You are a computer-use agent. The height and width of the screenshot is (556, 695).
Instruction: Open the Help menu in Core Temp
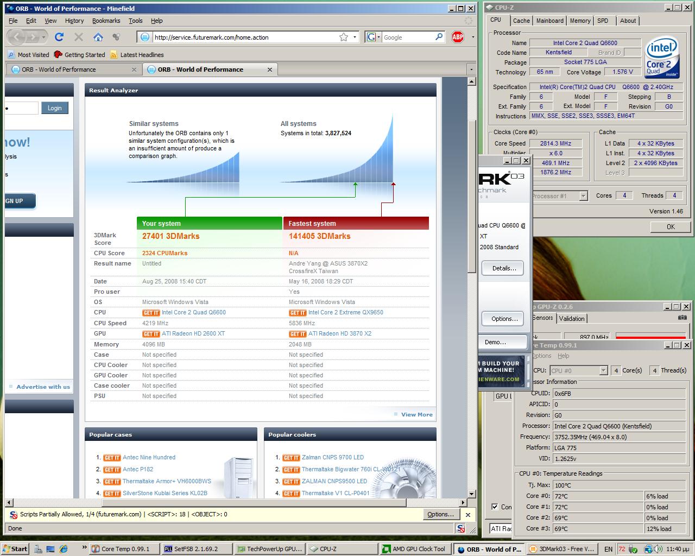564,356
